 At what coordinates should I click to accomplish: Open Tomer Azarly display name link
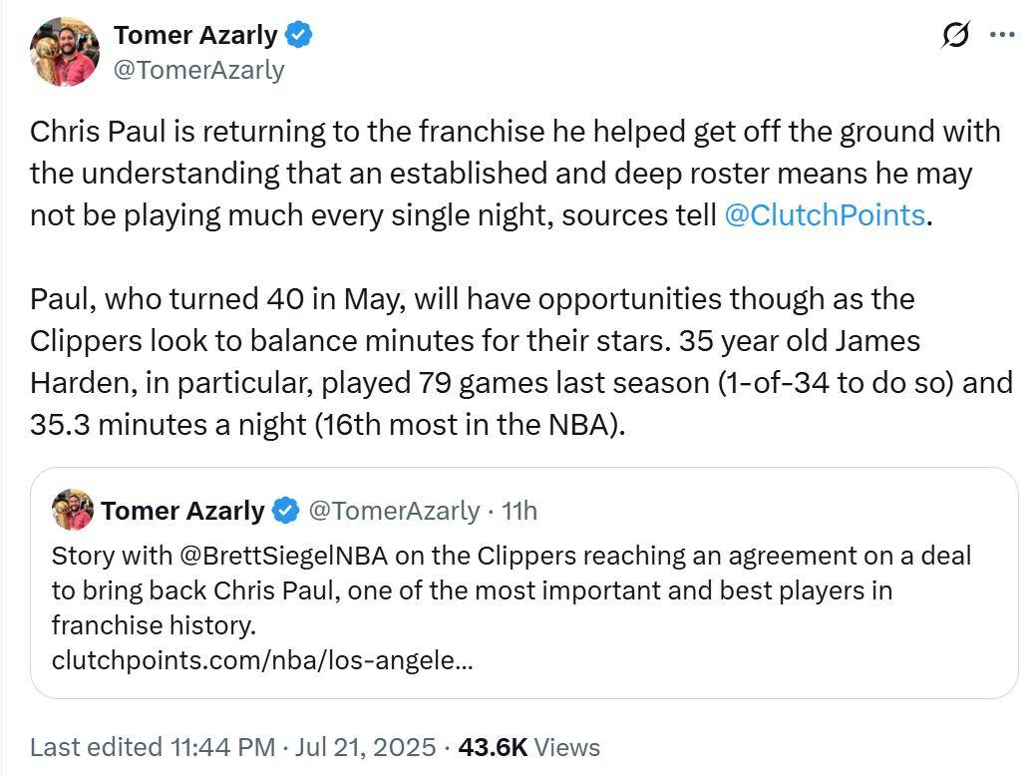tap(195, 35)
